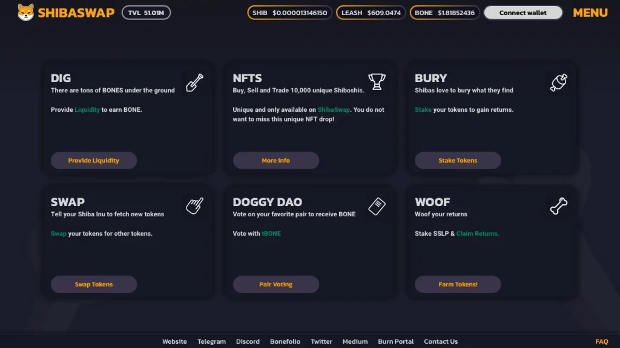Open More Info for NFTs
Image resolution: width=620 pixels, height=348 pixels.
[x=275, y=161]
